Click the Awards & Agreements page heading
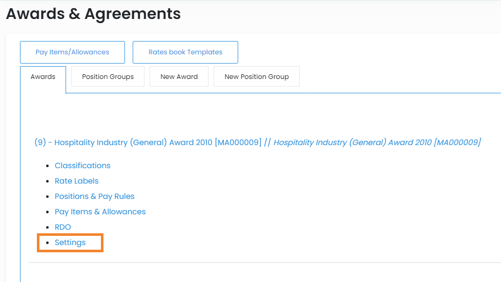 pos(93,14)
